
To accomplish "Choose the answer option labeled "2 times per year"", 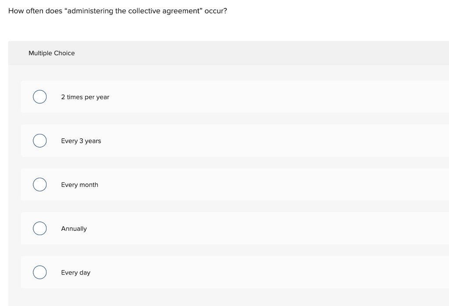I will point(39,97).
